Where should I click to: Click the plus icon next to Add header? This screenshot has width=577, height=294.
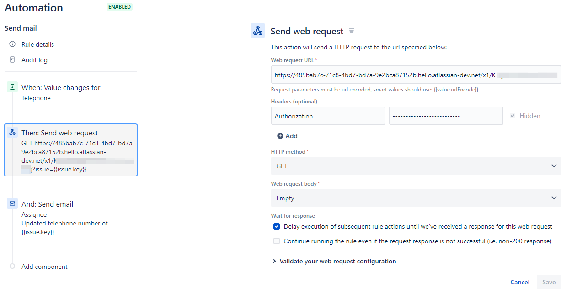(280, 136)
